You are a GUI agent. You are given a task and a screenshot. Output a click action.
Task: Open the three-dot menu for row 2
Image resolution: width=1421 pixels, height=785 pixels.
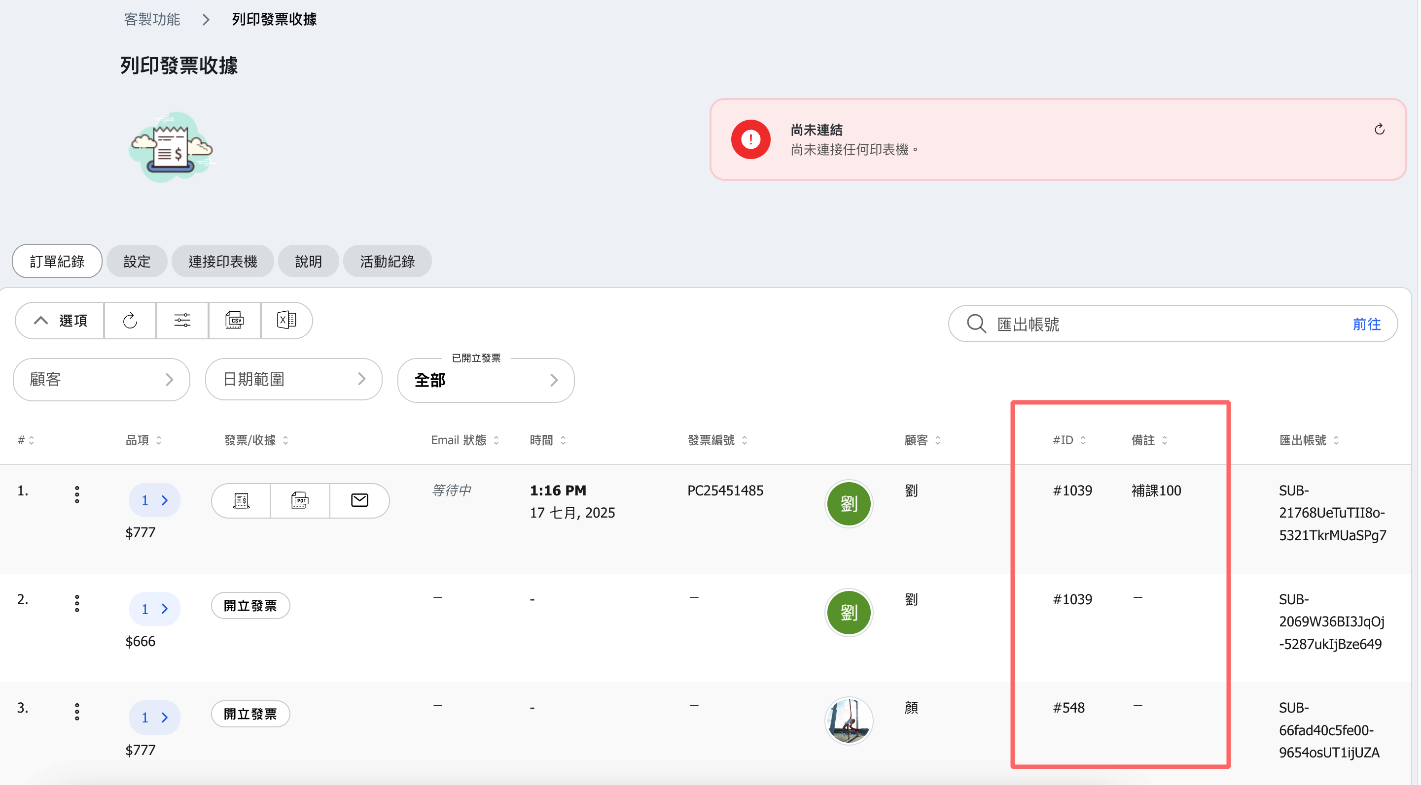[77, 603]
